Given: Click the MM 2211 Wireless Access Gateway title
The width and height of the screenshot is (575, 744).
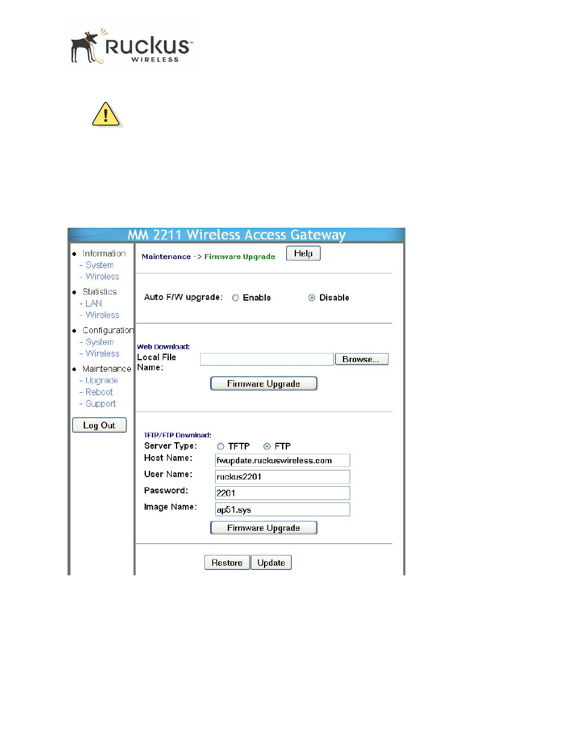Looking at the screenshot, I should [x=236, y=235].
